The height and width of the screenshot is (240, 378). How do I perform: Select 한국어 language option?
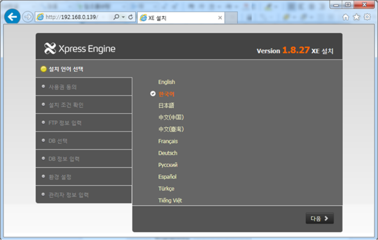click(x=167, y=94)
